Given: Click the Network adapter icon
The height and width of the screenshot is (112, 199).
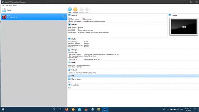Looking at the screenshot, I should tap(69, 70).
